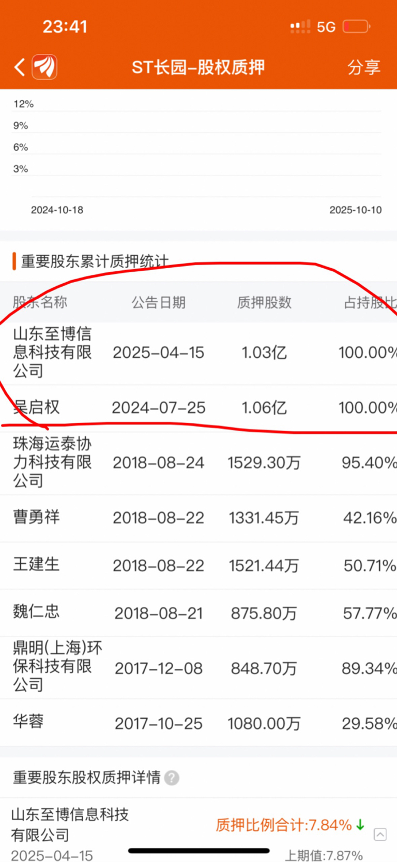Select pledged shares value 1.06亿
This screenshot has height=862, width=397.
tap(264, 408)
